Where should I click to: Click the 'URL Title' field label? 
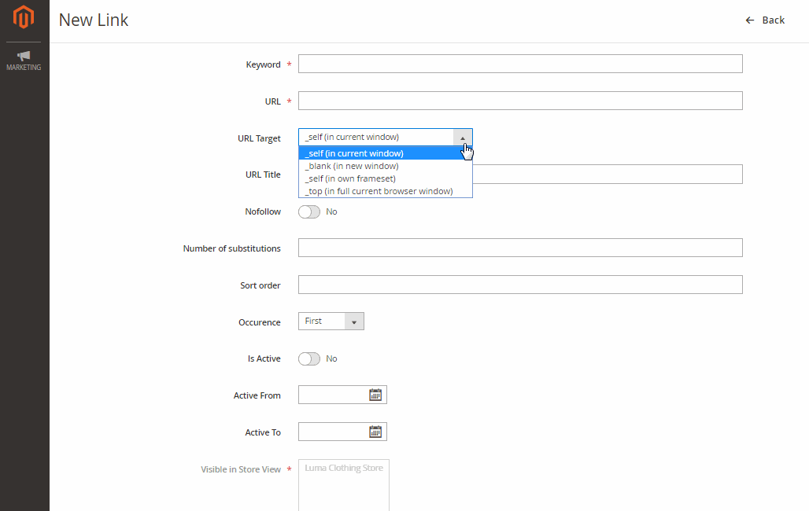click(263, 175)
